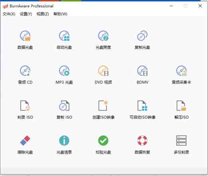Open the DVD 视频 tool
This screenshot has height=176, width=208.
tap(103, 75)
